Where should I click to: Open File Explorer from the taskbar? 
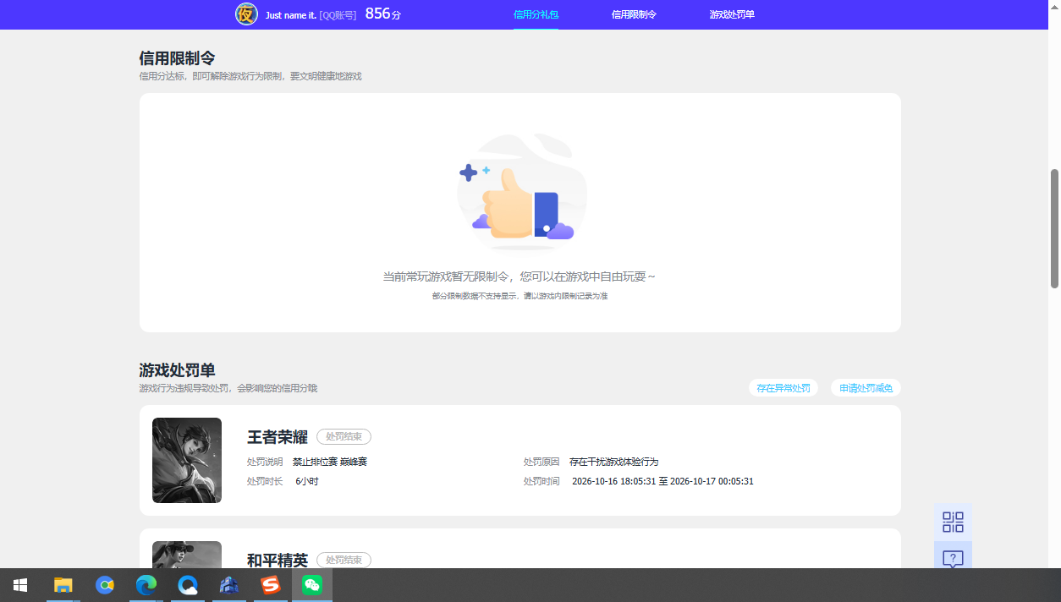[63, 585]
